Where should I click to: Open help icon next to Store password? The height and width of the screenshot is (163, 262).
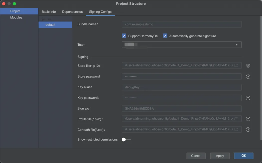point(248,77)
